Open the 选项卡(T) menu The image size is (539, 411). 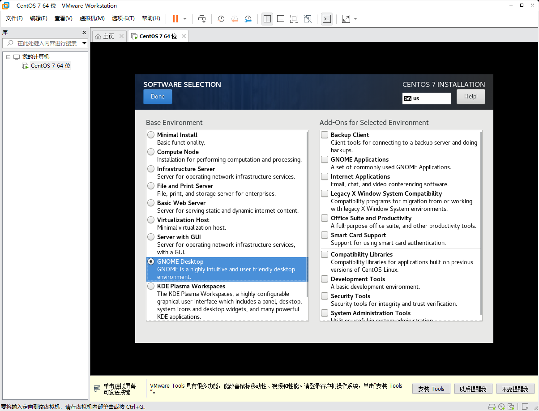pos(123,18)
